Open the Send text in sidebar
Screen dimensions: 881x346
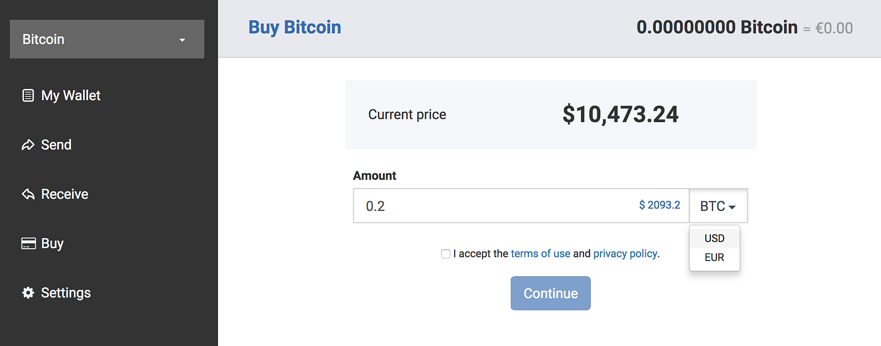coord(56,145)
